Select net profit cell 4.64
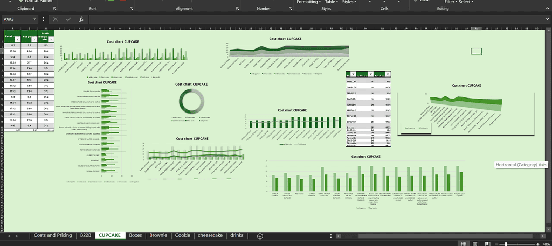Image resolution: width=552 pixels, height=246 pixels. click(30, 51)
